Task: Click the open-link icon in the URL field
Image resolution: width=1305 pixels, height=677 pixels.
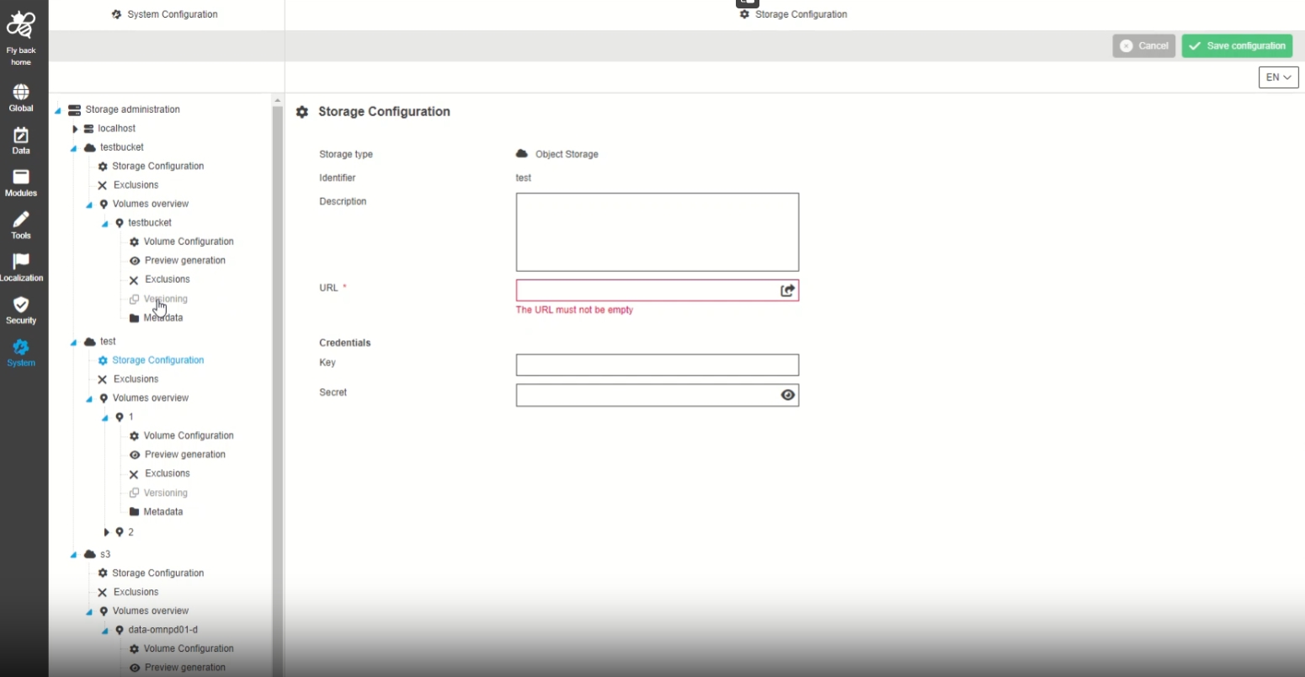Action: tap(787, 291)
